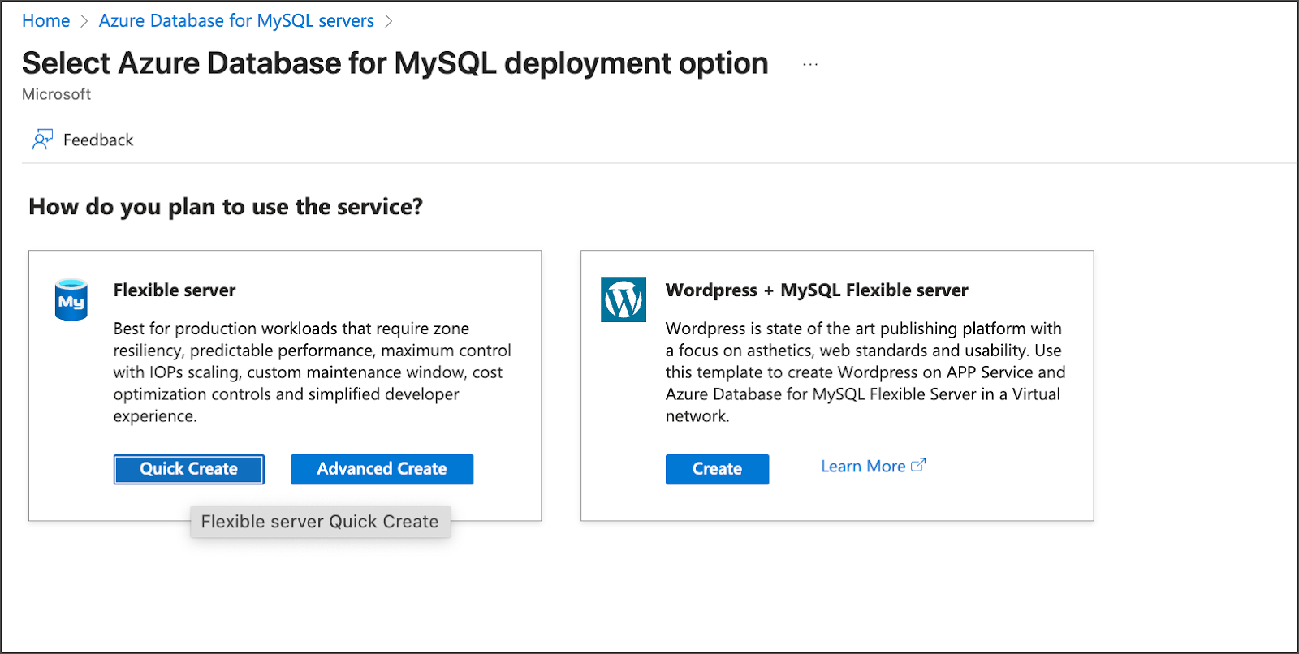Open the Learn More link
1299x654 pixels.
pyautogui.click(x=862, y=467)
